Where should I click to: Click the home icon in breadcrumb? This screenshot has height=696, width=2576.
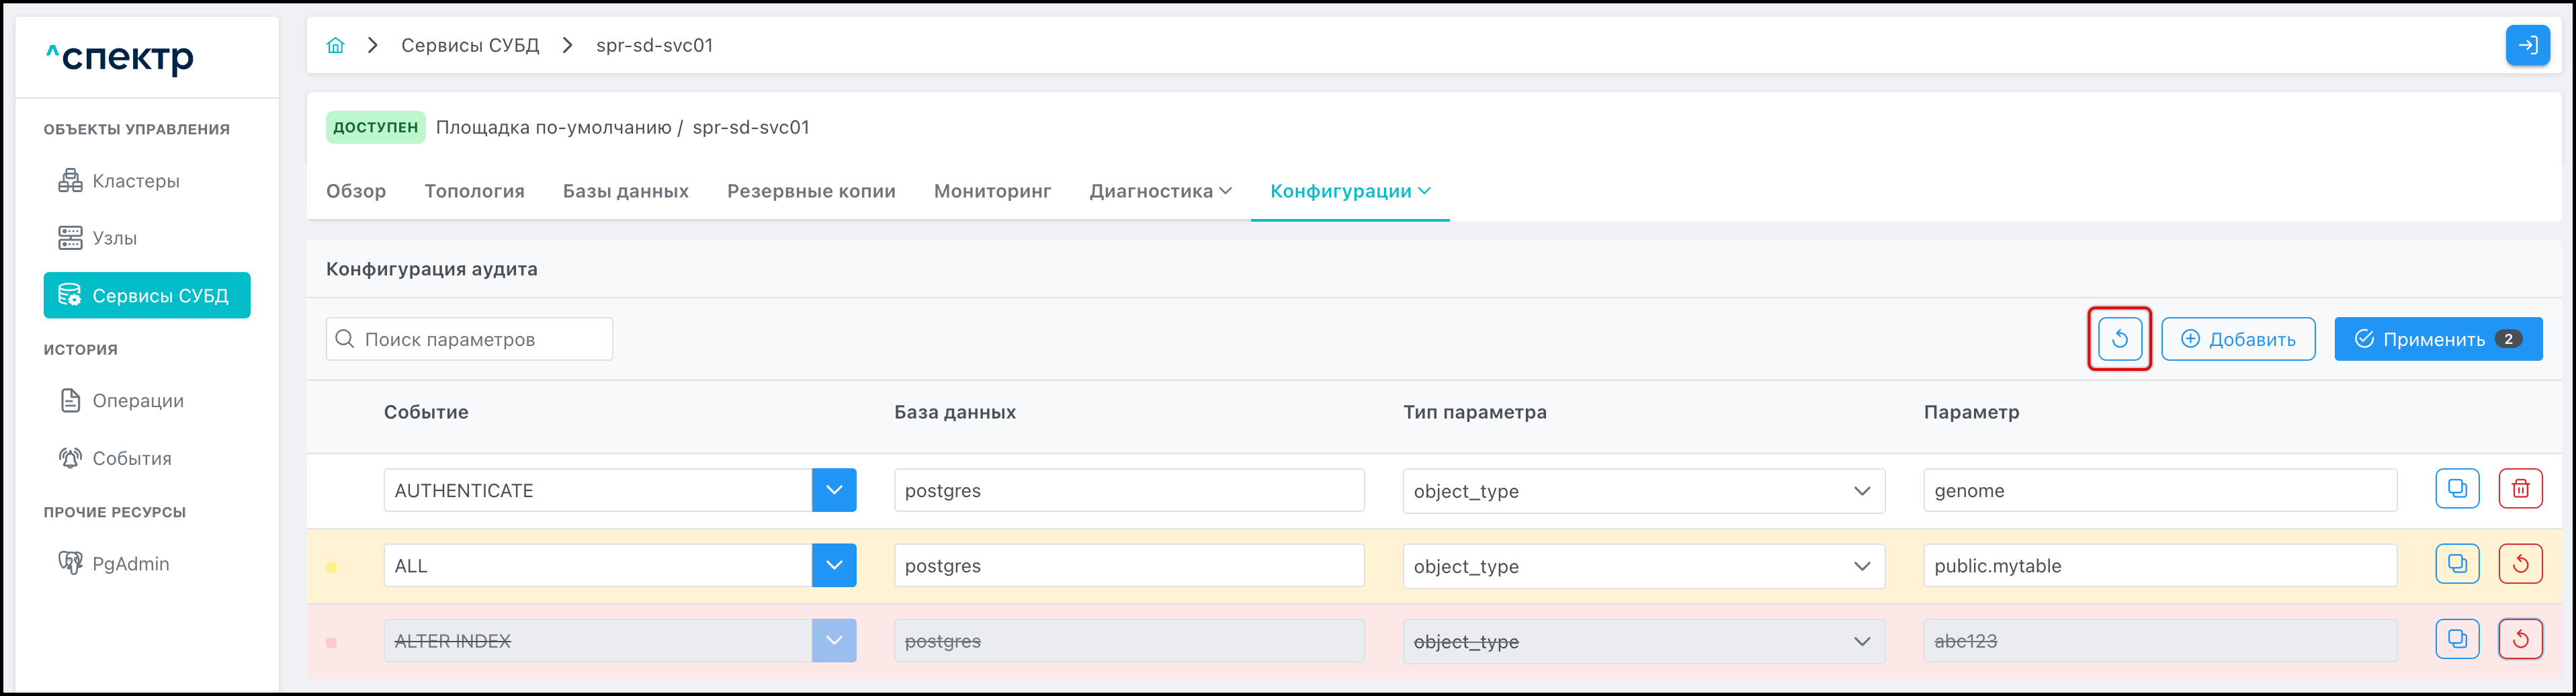click(335, 45)
